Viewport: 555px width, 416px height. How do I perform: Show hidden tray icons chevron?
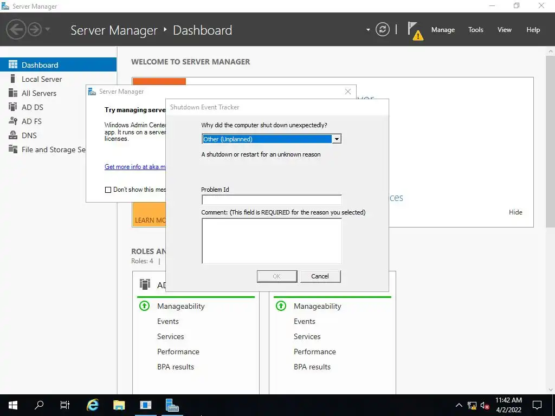point(459,405)
